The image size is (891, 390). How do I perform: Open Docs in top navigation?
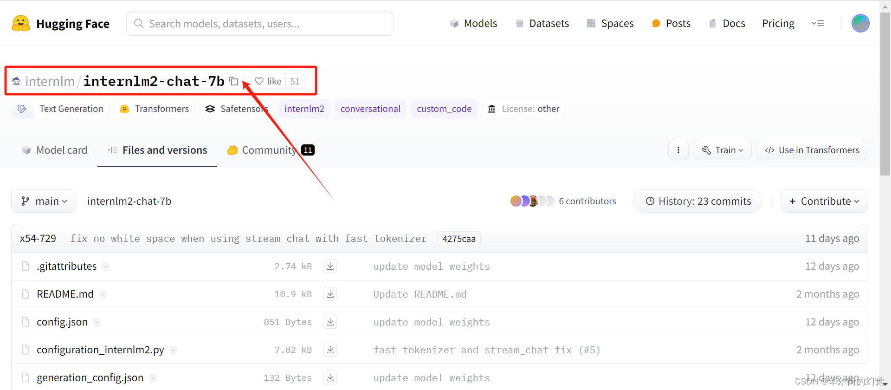coord(727,23)
